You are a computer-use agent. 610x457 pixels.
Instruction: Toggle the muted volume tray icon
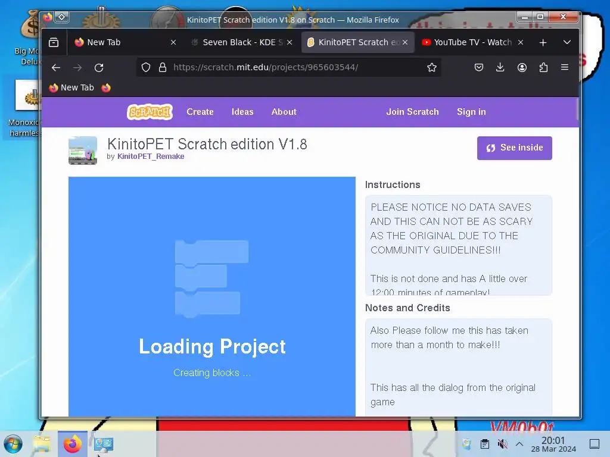[503, 444]
